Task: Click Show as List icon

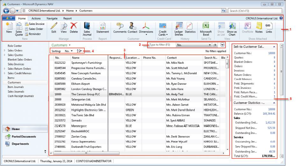Action: [x=221, y=29]
